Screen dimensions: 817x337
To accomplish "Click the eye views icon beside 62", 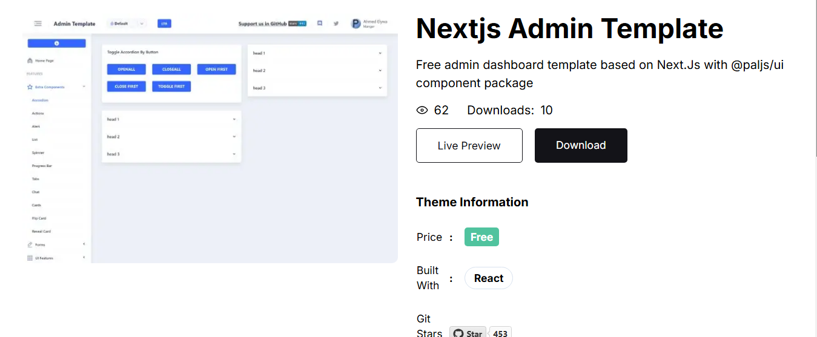I will (x=422, y=110).
